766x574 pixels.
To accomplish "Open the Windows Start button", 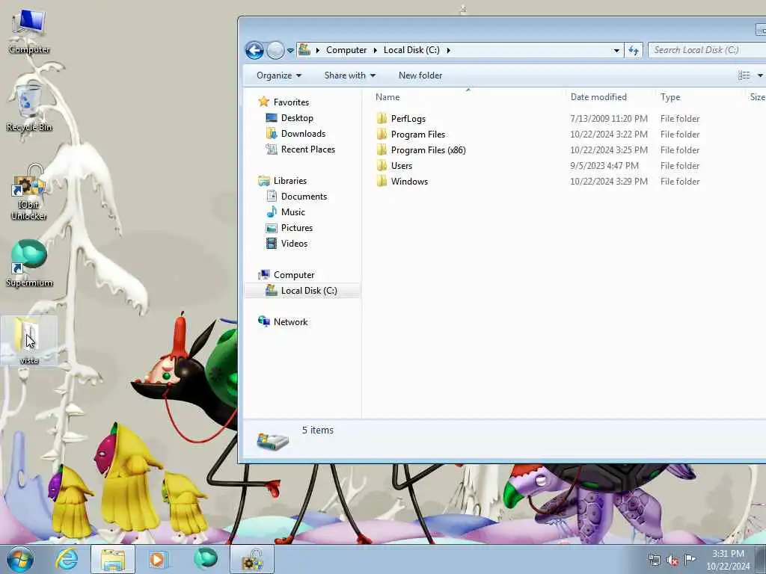I will pyautogui.click(x=20, y=559).
